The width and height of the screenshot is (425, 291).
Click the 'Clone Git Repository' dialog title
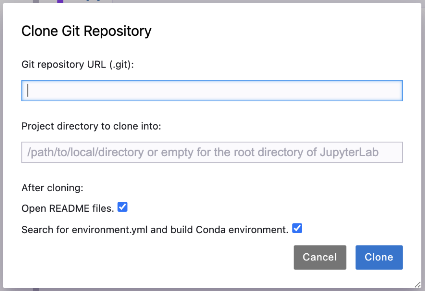87,31
